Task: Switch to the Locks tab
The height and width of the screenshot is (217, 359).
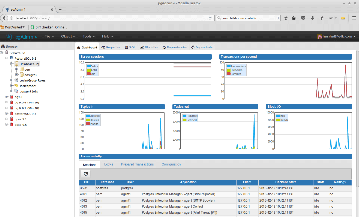Action: 108,164
